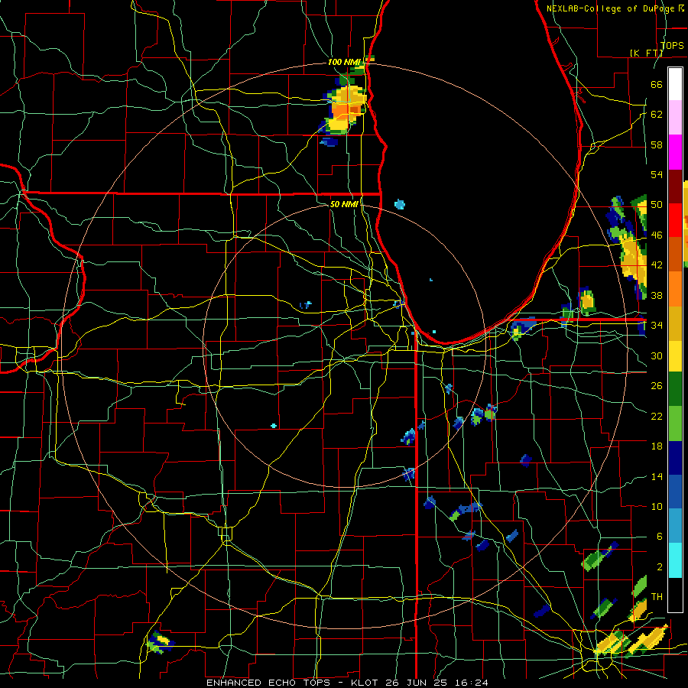
Task: Click the legend value 50
Action: (x=657, y=204)
